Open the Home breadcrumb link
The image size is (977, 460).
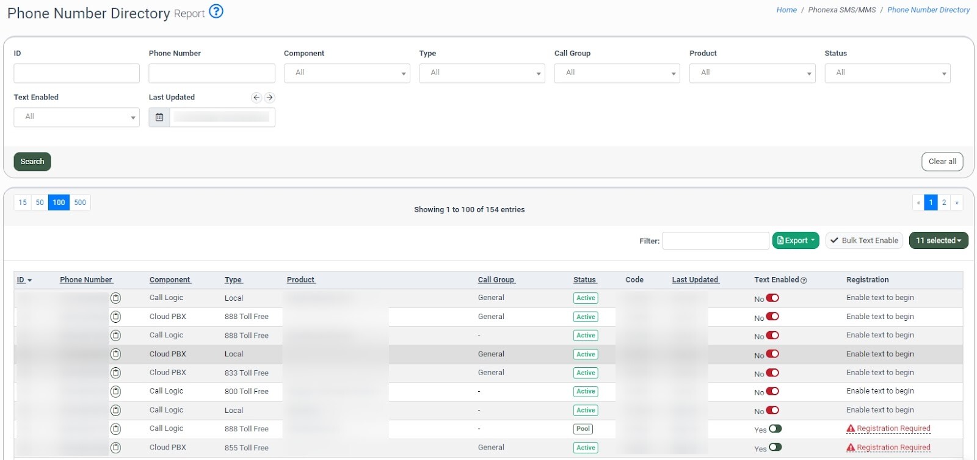(786, 10)
